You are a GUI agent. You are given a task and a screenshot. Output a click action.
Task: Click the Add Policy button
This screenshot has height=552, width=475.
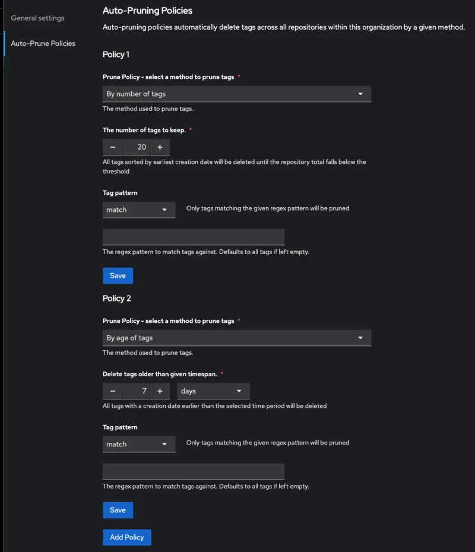coord(126,537)
